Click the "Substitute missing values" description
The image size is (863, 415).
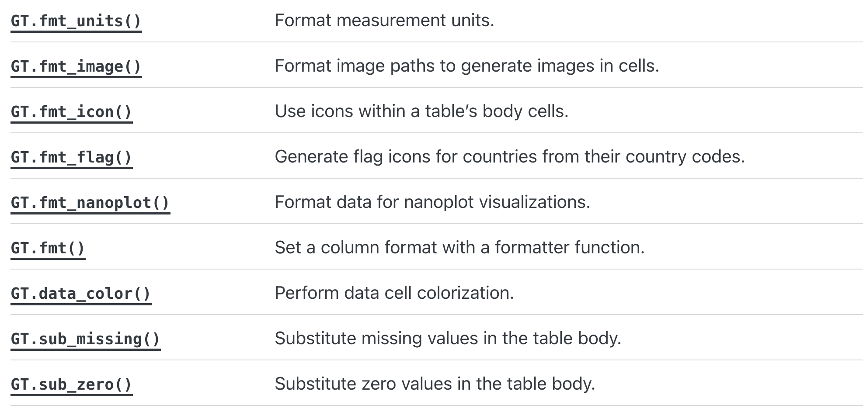tap(448, 339)
